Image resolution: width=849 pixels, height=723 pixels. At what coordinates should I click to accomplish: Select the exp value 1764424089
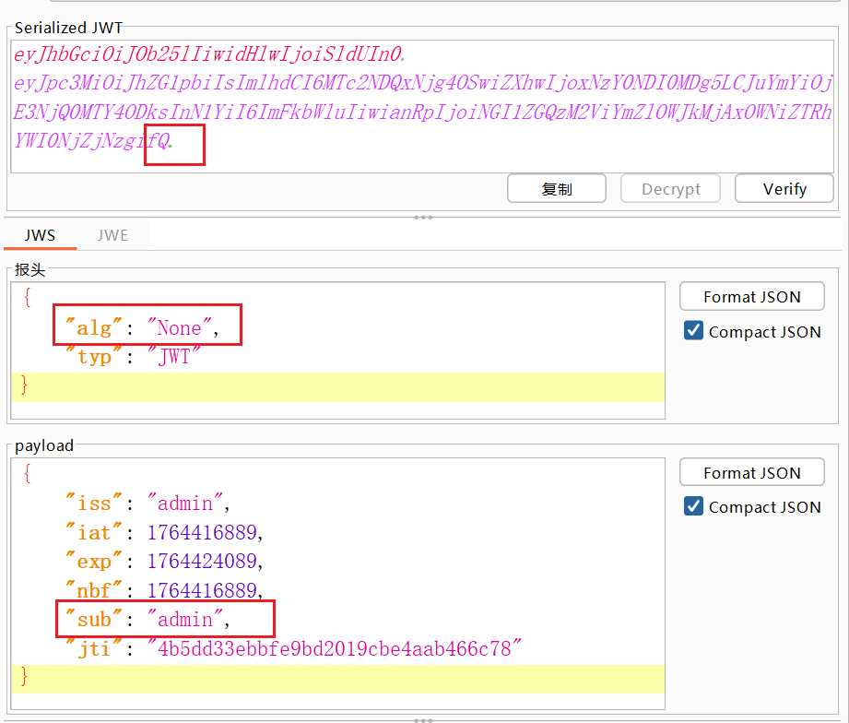205,562
